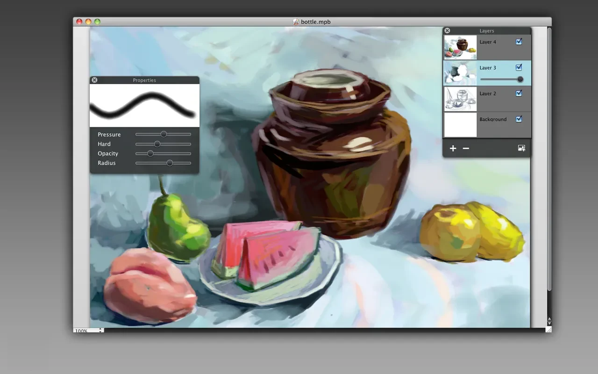Open the 100% zoom level dropdown
Screen dimensions: 598x374
click(x=101, y=331)
